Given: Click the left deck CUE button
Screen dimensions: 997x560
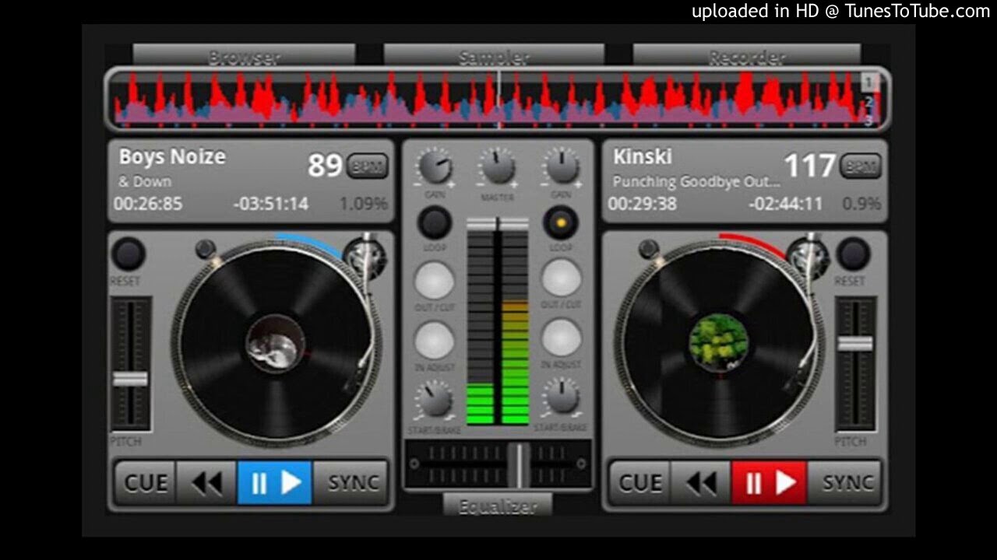Looking at the screenshot, I should (146, 483).
